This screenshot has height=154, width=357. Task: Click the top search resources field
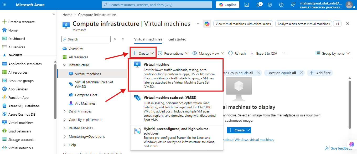pos(157,5)
